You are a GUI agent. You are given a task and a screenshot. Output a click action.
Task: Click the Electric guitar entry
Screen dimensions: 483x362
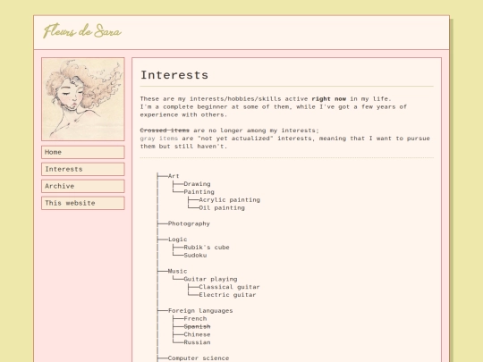[227, 295]
